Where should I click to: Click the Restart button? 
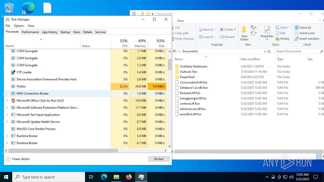pyautogui.click(x=159, y=159)
